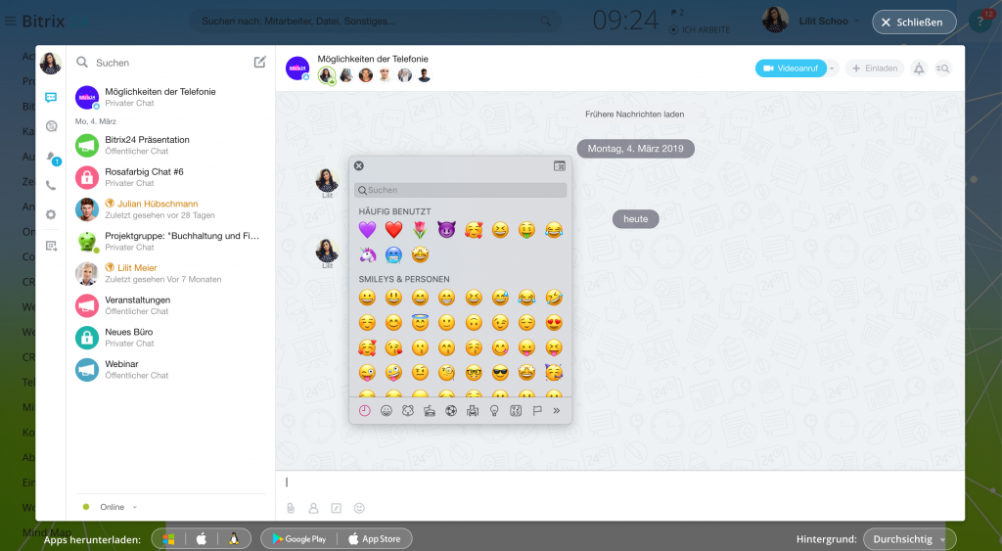Open messenger settings gear icon
The width and height of the screenshot is (1002, 551).
pyautogui.click(x=51, y=214)
